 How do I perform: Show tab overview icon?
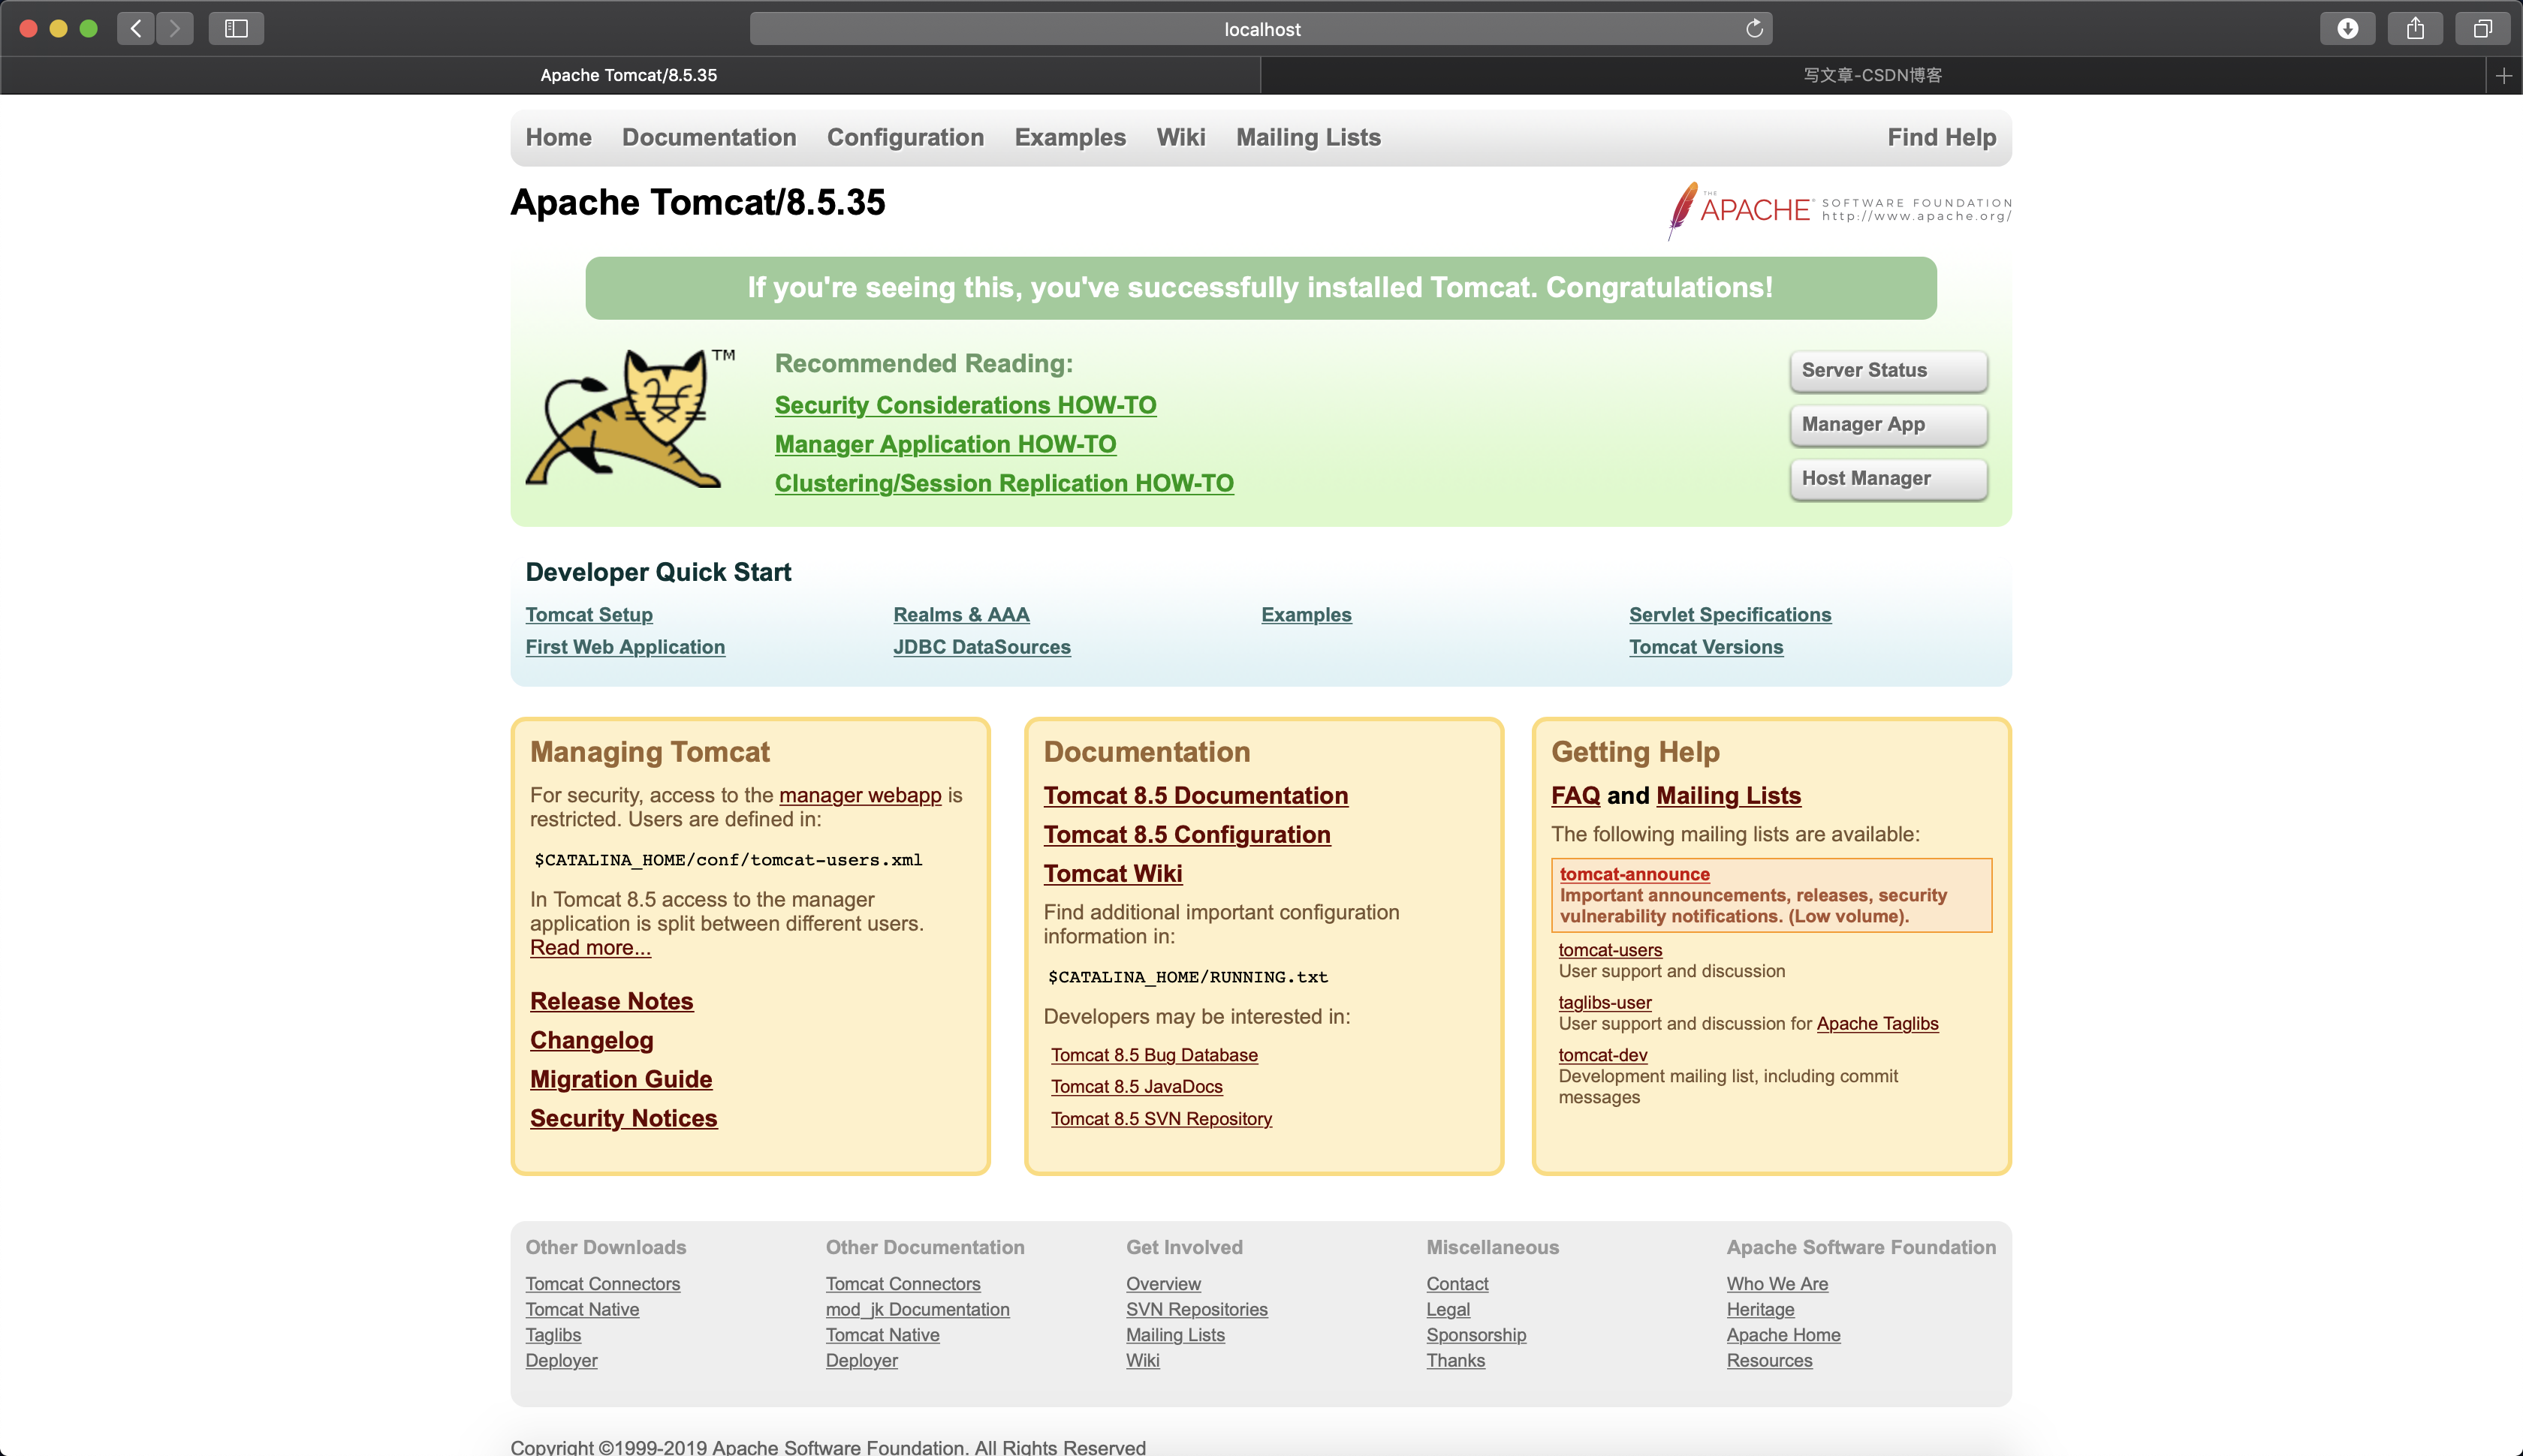pyautogui.click(x=2482, y=28)
